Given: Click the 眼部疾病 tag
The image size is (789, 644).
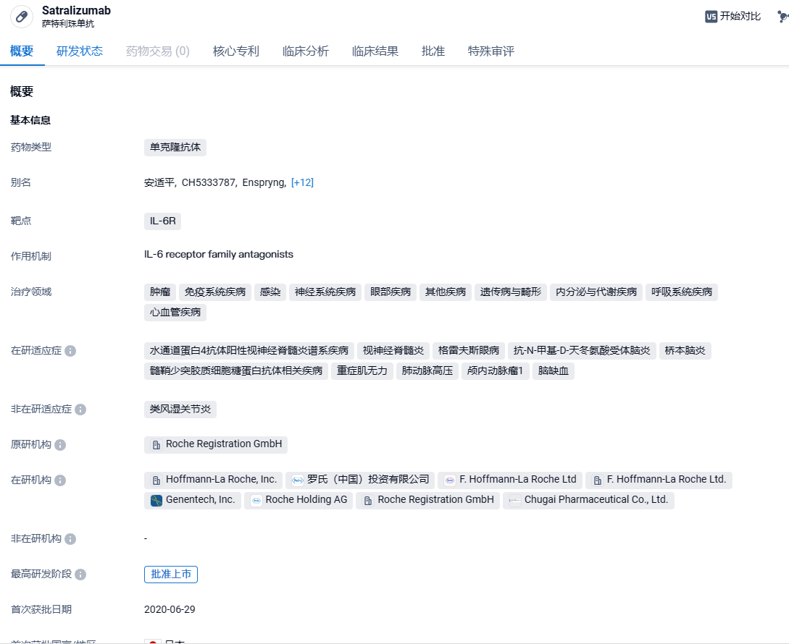Looking at the screenshot, I should click(x=391, y=292).
